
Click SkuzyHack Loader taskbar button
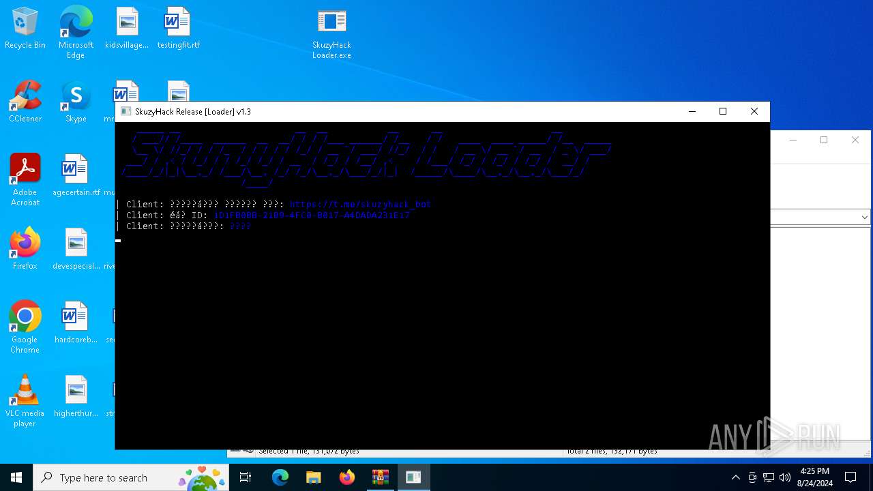pyautogui.click(x=413, y=477)
